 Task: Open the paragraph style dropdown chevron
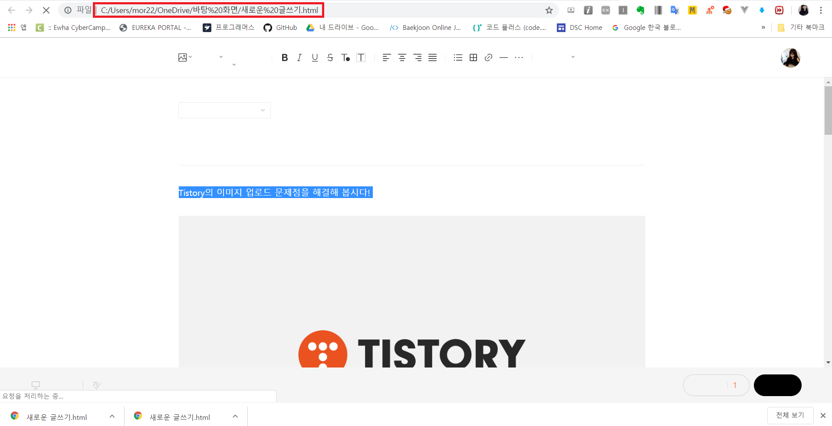tap(221, 57)
